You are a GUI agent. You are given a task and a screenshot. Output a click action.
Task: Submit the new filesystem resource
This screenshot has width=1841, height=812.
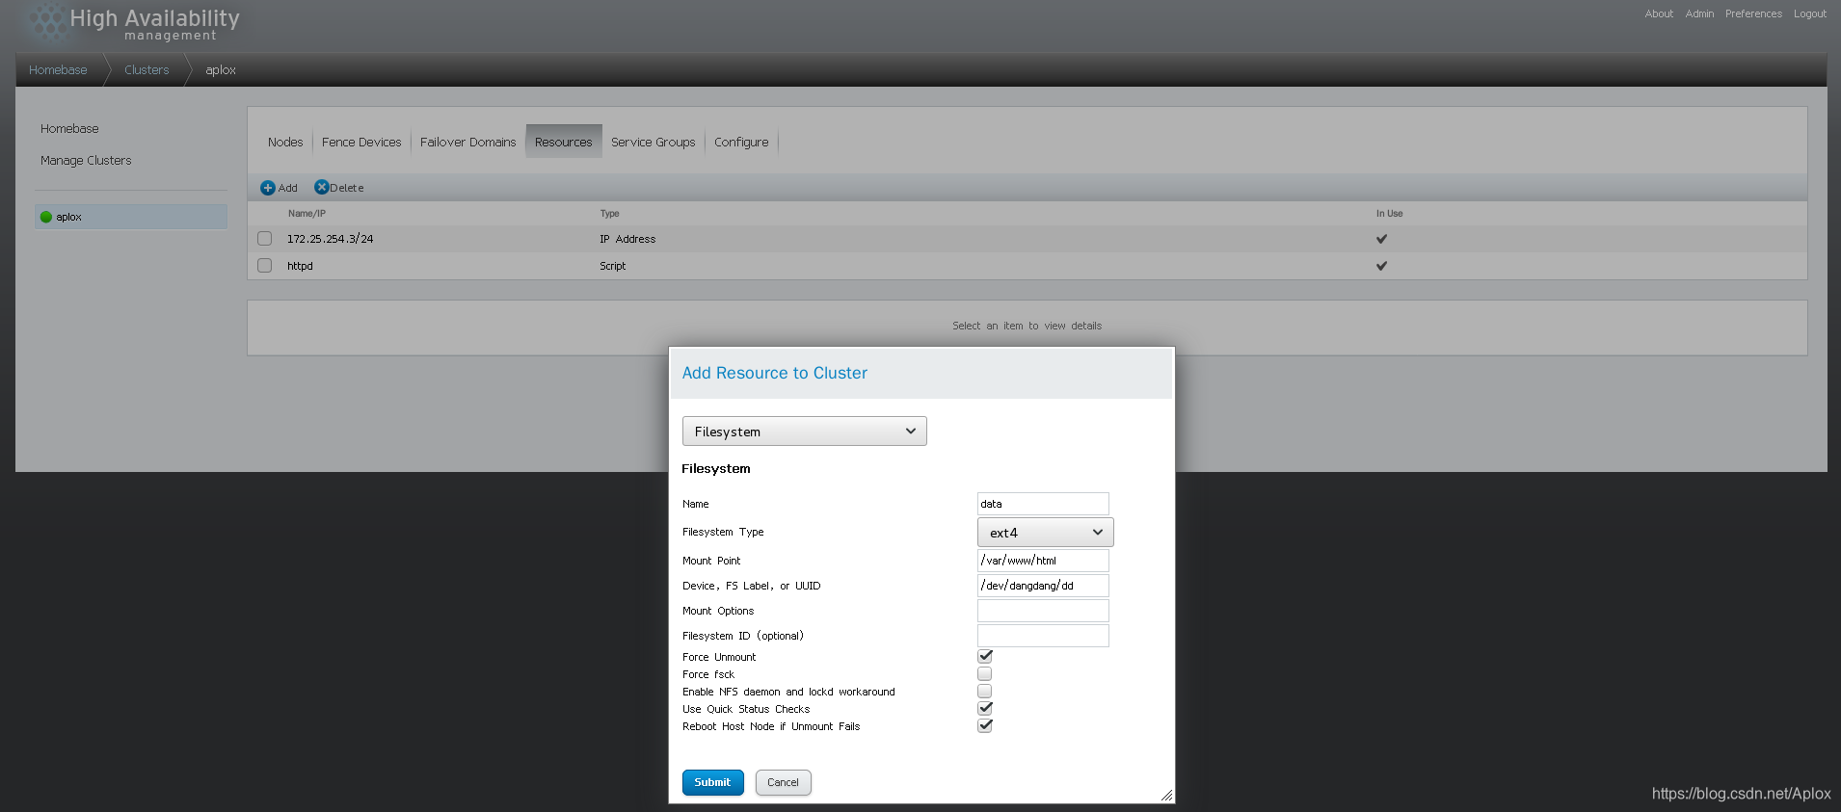point(713,782)
